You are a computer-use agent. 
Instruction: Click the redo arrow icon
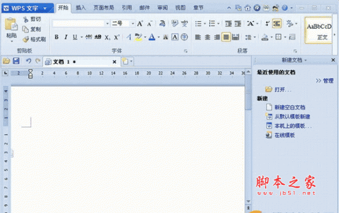(x=38, y=61)
